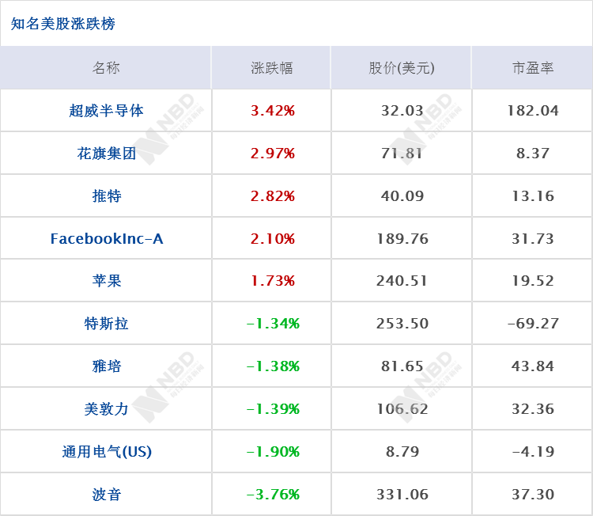Open the 特斯拉 stock link

click(x=106, y=324)
